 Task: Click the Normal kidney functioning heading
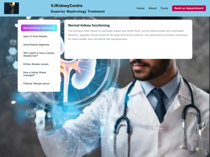(89, 25)
